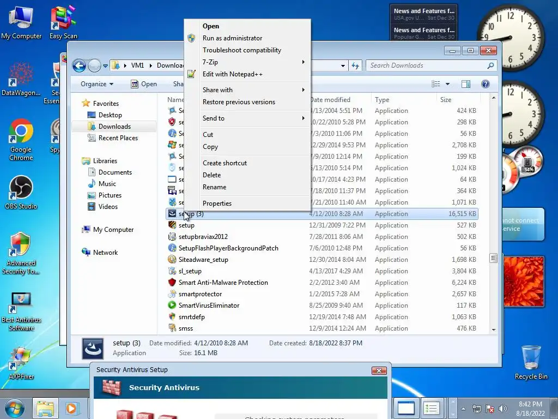Click the Windows Start button
Viewport: 558px width, 419px height.
tap(15, 408)
